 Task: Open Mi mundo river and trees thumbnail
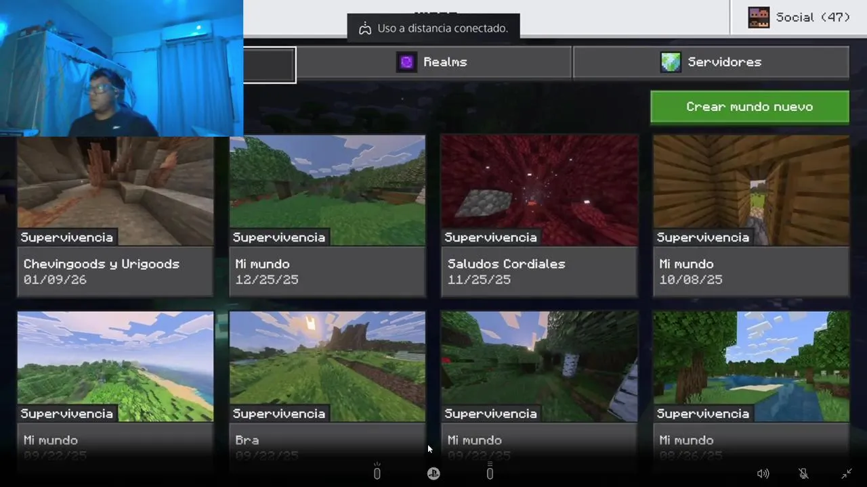[x=751, y=367]
